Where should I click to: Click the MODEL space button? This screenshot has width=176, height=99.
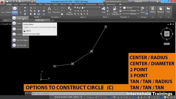point(76,97)
